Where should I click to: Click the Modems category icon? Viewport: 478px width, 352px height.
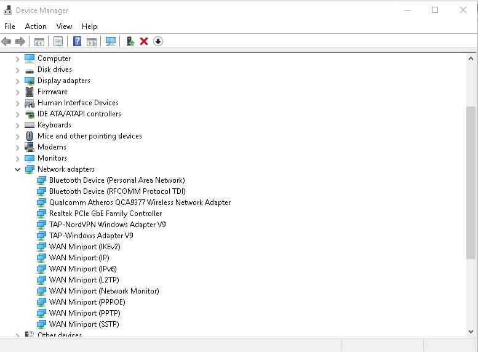[x=30, y=147]
